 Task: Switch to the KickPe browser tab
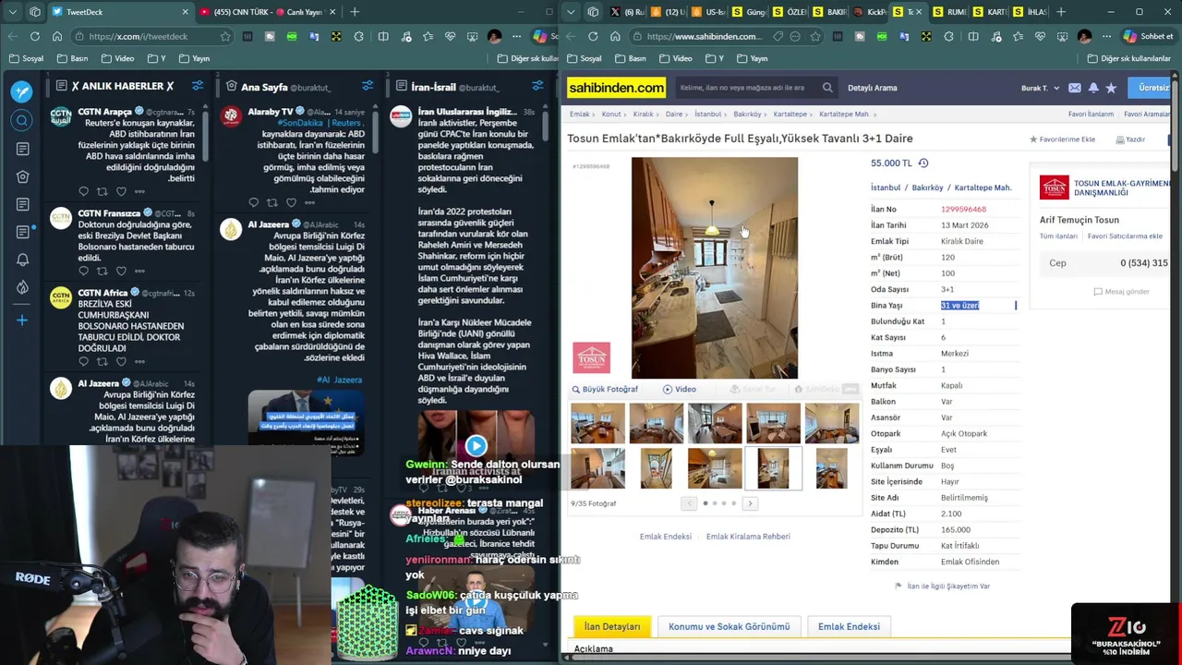coord(871,12)
